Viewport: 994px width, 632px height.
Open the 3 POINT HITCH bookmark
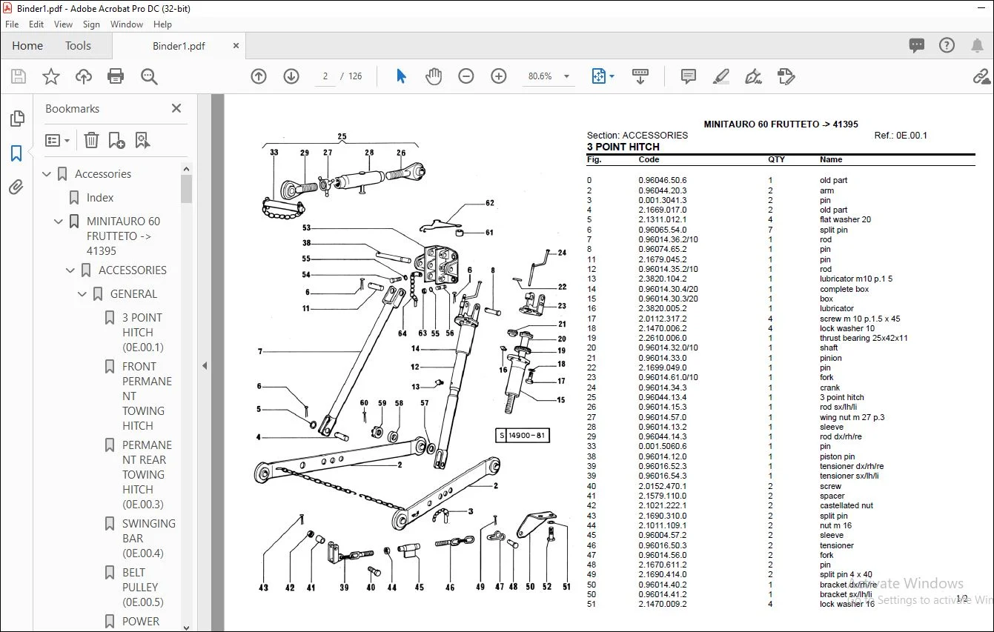pyautogui.click(x=142, y=333)
